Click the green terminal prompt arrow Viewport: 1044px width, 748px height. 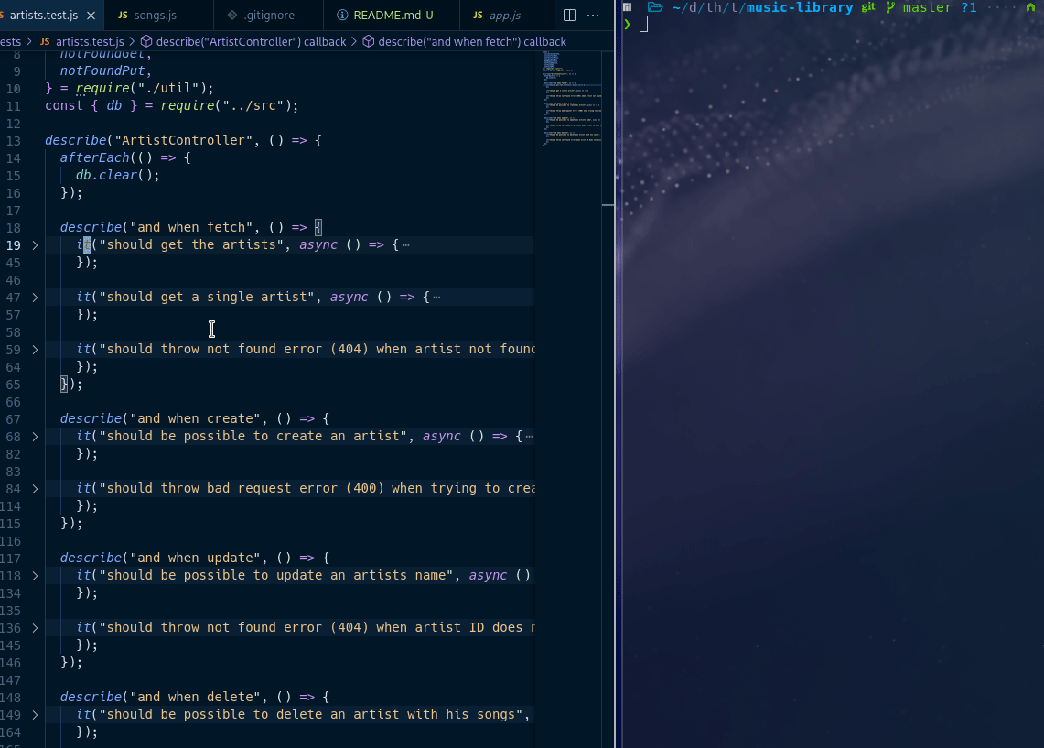coord(627,25)
